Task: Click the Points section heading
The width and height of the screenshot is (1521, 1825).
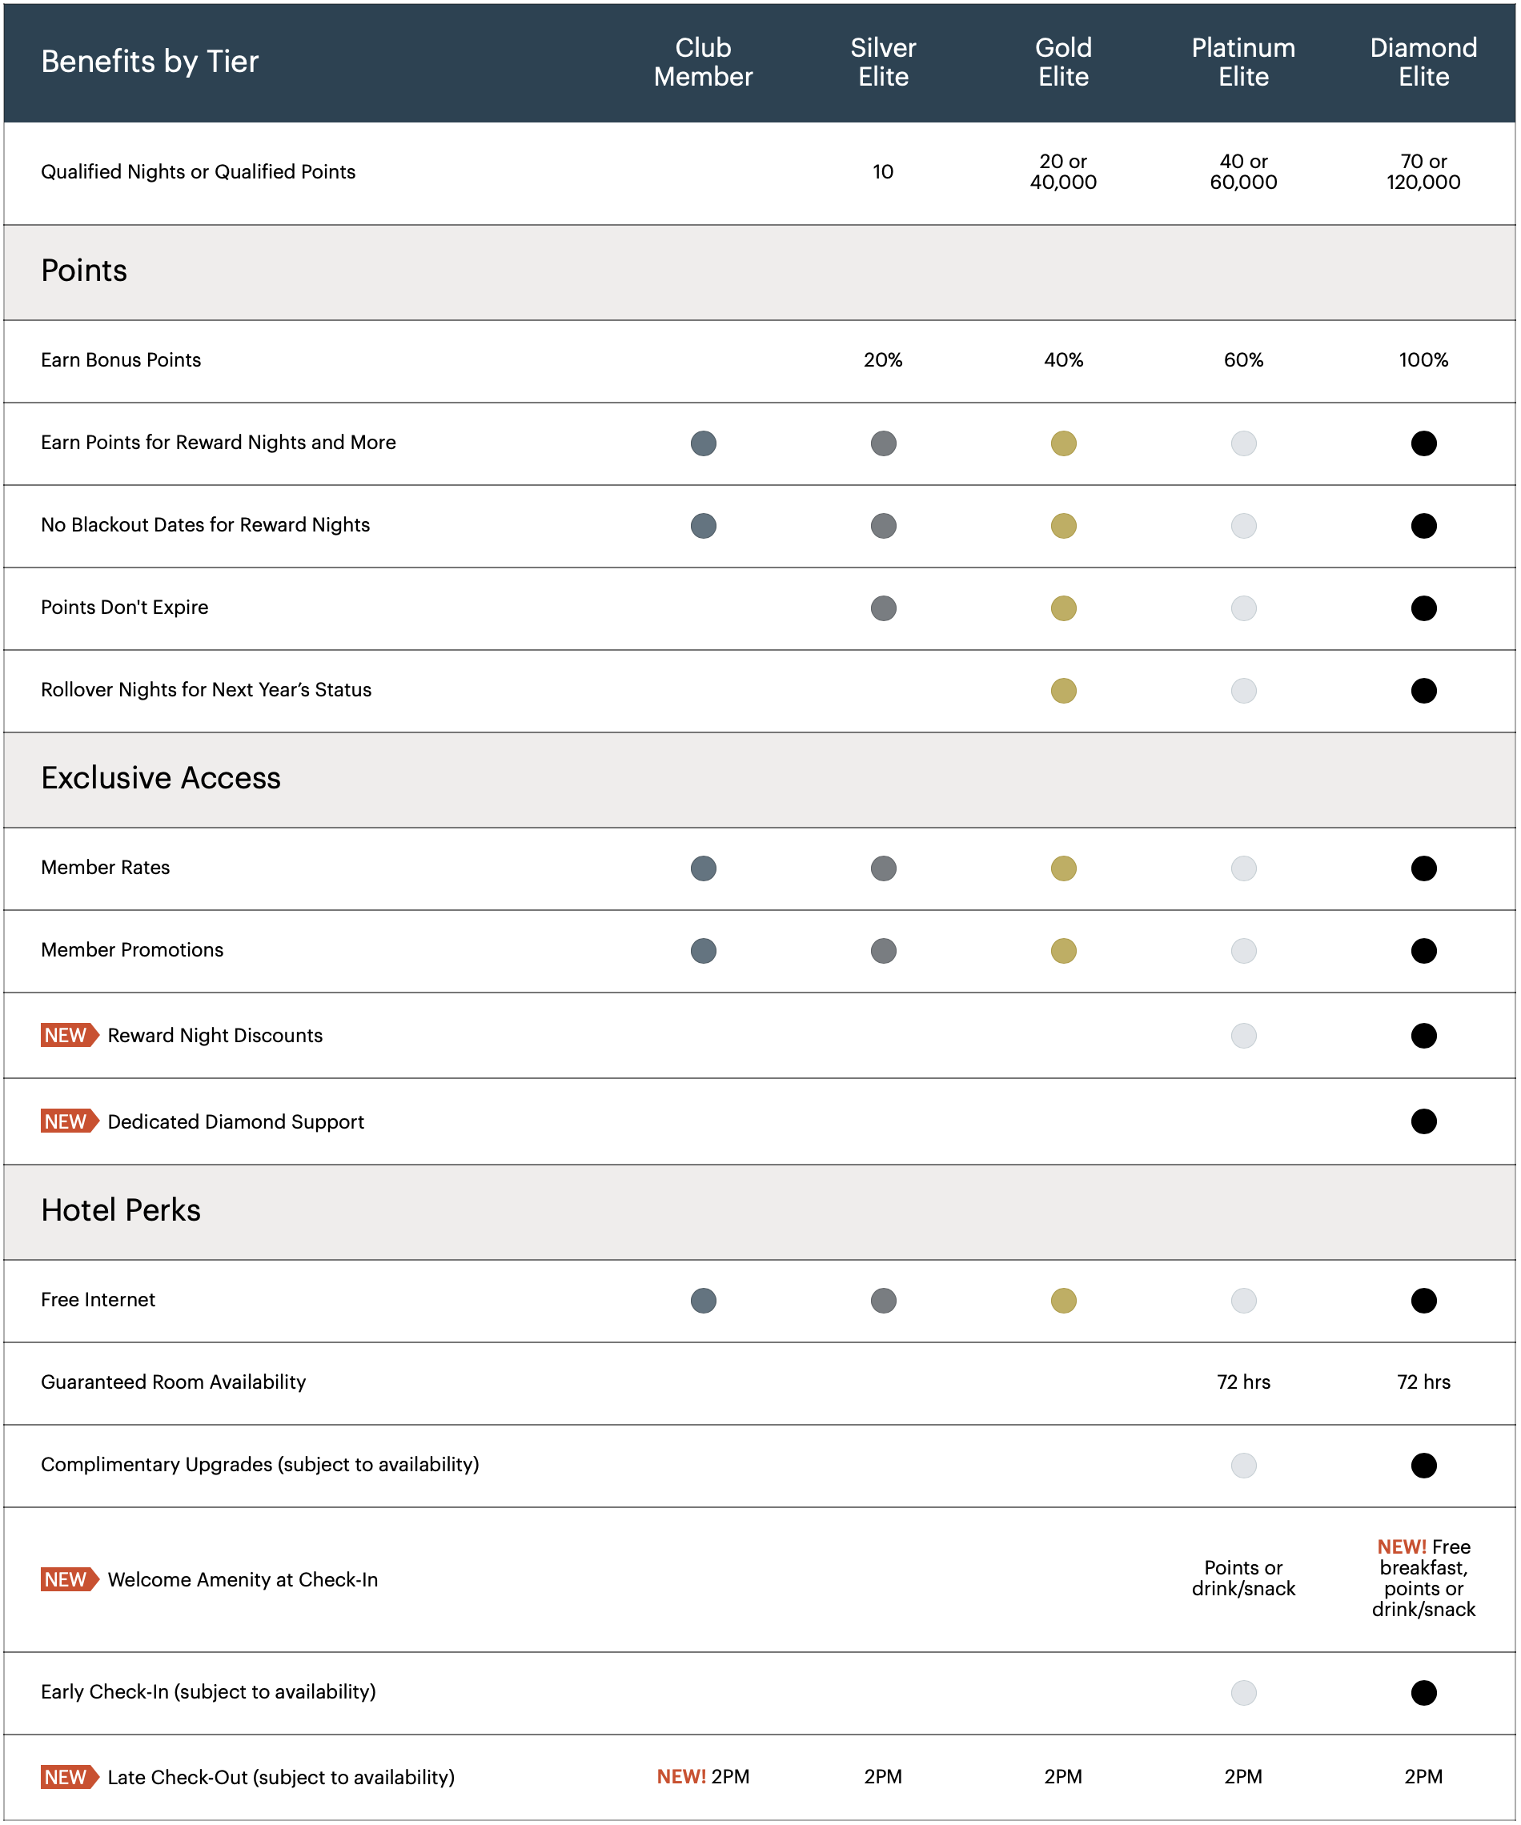Action: [x=83, y=271]
